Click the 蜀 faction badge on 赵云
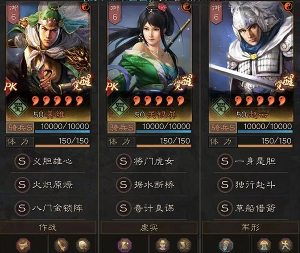300x253 pixels. (x=221, y=107)
